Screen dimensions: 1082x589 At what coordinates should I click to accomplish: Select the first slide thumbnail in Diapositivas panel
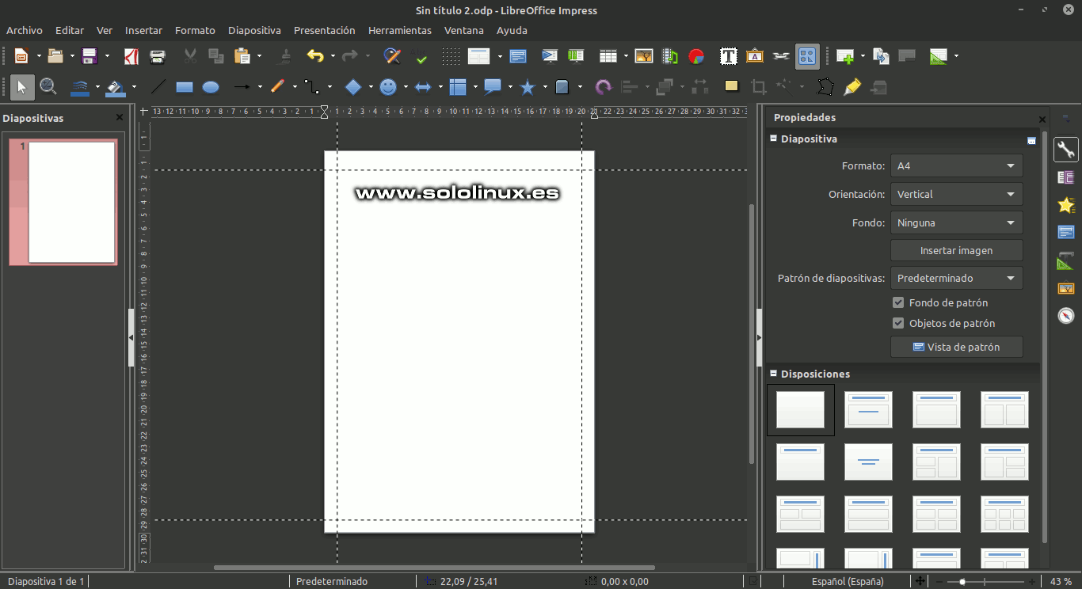click(x=63, y=202)
